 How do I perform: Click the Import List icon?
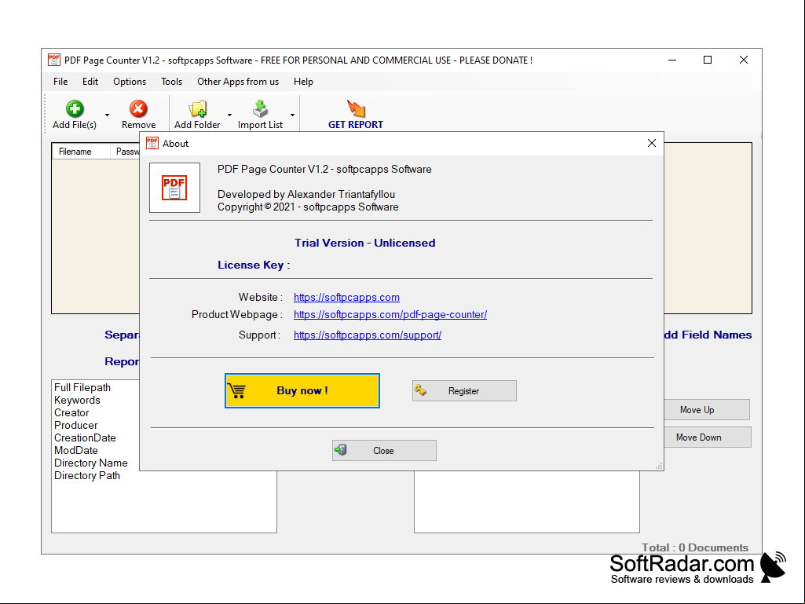(x=260, y=108)
